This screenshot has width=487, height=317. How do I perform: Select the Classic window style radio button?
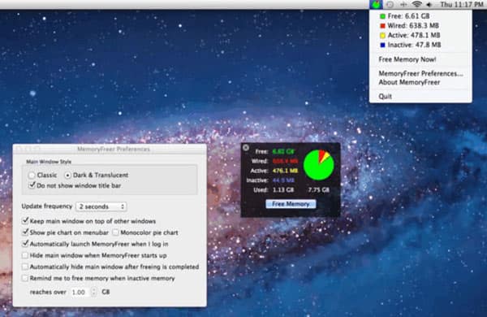(32, 175)
